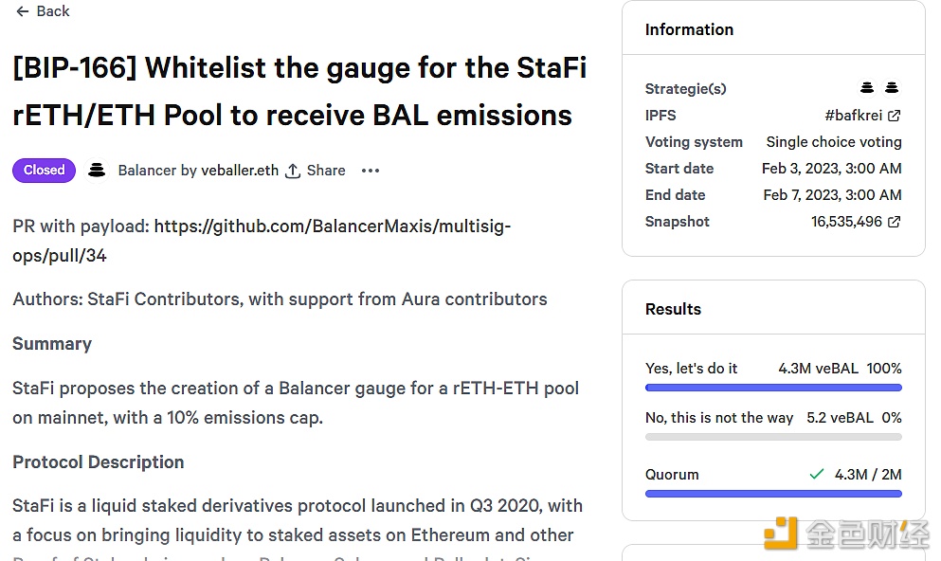Open the IPFS external link icon

coord(894,116)
